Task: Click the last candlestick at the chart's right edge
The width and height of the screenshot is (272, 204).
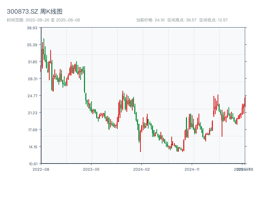Action: [x=245, y=101]
